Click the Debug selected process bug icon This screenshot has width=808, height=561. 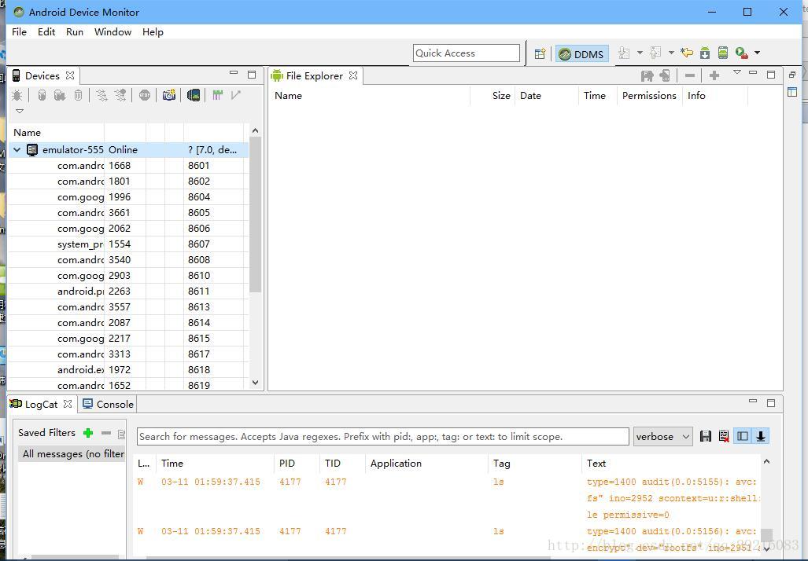(17, 95)
